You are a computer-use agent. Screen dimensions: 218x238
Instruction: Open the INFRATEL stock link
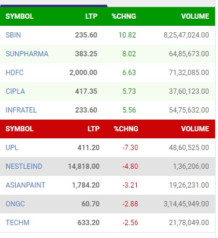(21, 110)
